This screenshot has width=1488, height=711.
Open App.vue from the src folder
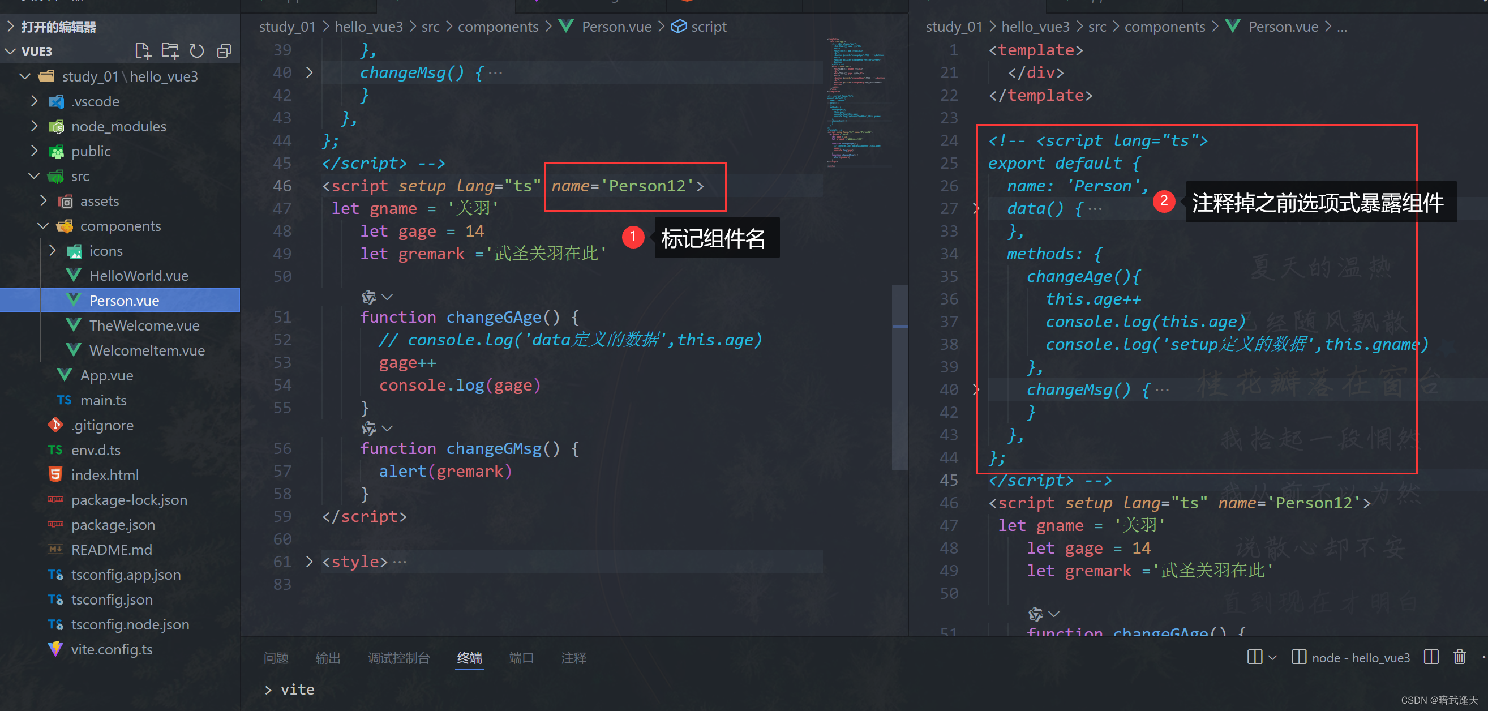point(107,375)
